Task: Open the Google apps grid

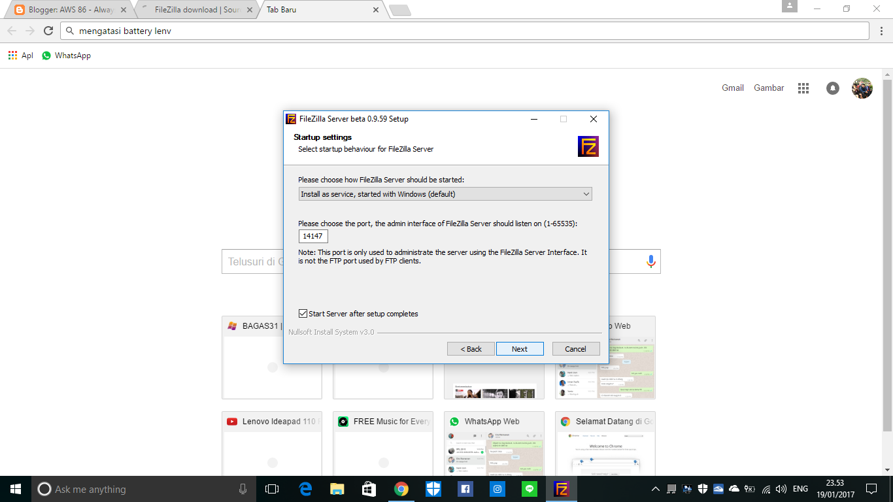Action: (803, 88)
